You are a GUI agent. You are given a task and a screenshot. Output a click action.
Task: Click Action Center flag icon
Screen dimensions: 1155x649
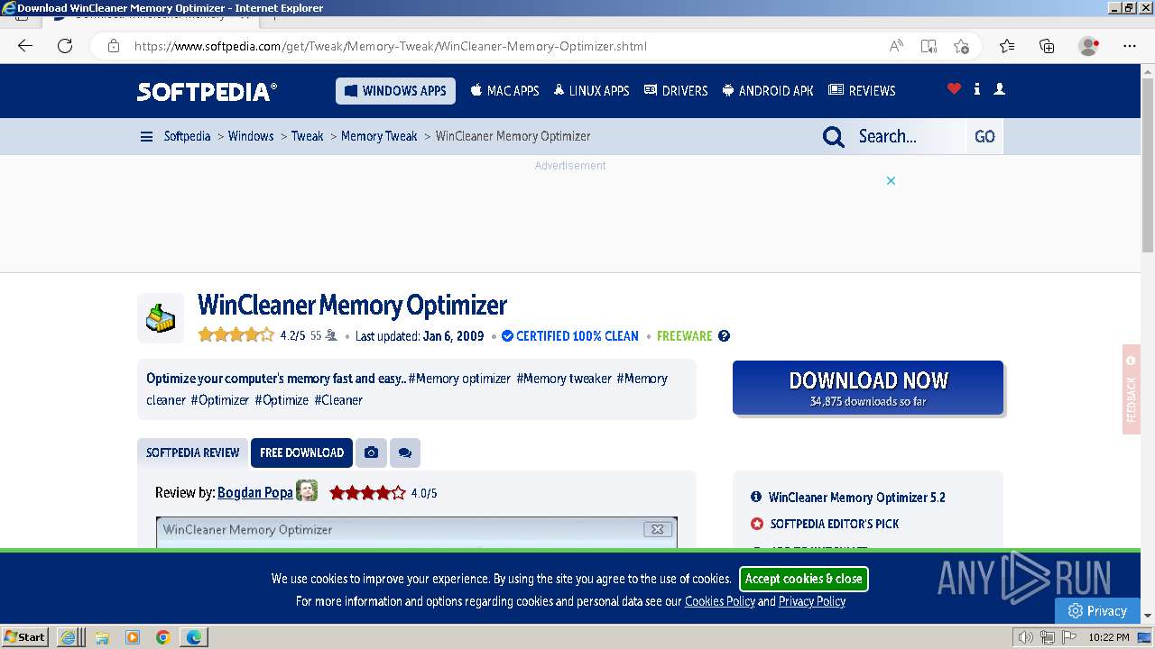[1068, 637]
